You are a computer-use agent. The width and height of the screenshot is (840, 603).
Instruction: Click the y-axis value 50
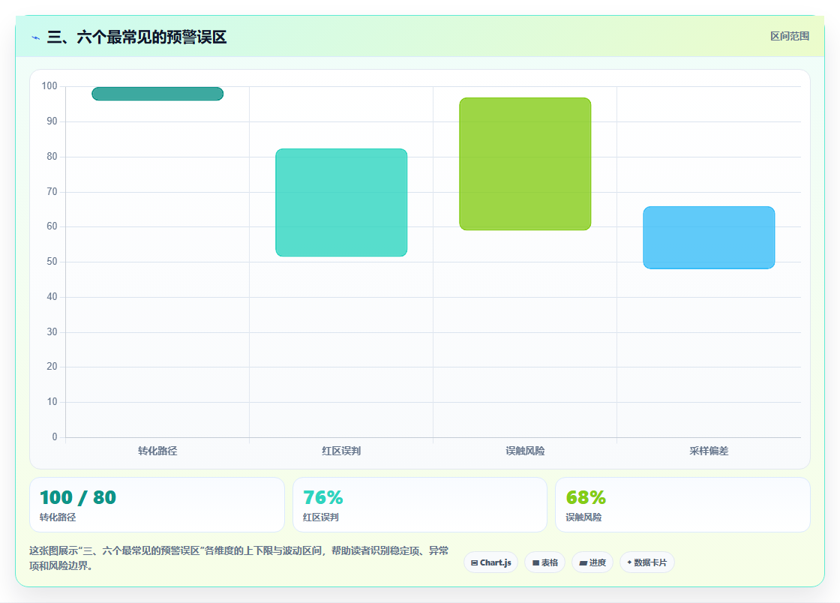coord(52,261)
